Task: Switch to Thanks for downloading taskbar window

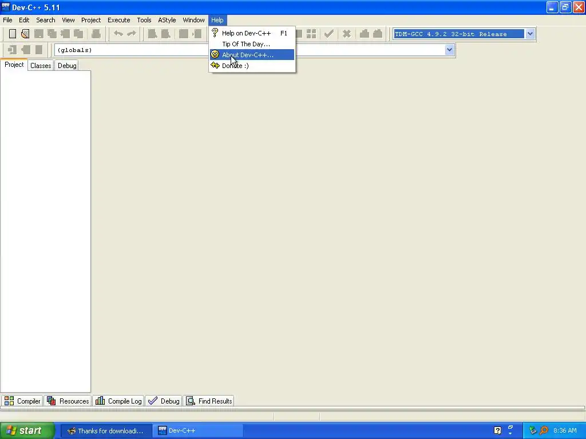Action: (x=106, y=431)
